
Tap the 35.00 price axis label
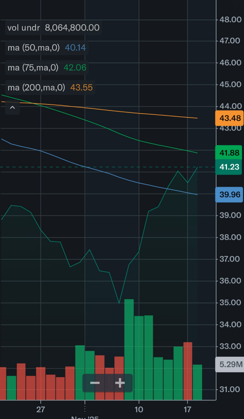click(230, 303)
